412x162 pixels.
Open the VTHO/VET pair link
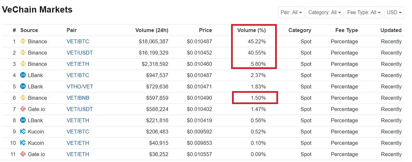tap(80, 86)
